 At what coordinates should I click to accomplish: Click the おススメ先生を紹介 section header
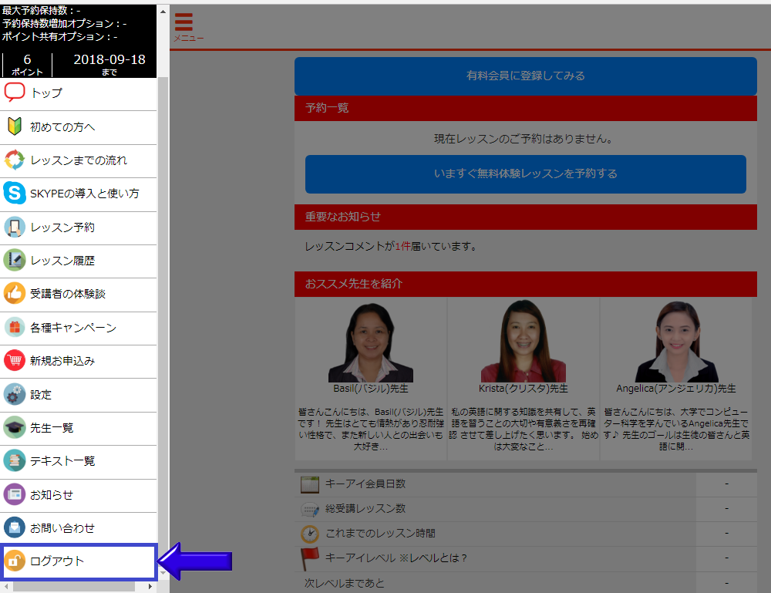[x=526, y=284]
